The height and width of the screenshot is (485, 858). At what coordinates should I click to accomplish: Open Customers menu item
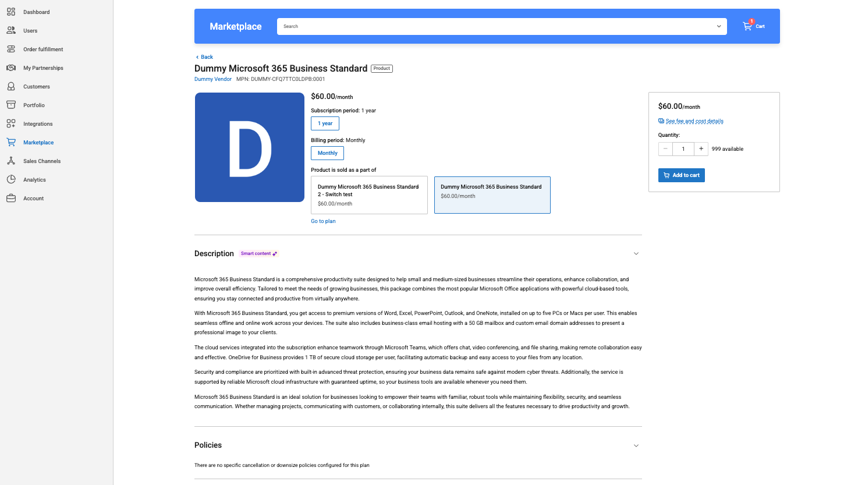[37, 86]
